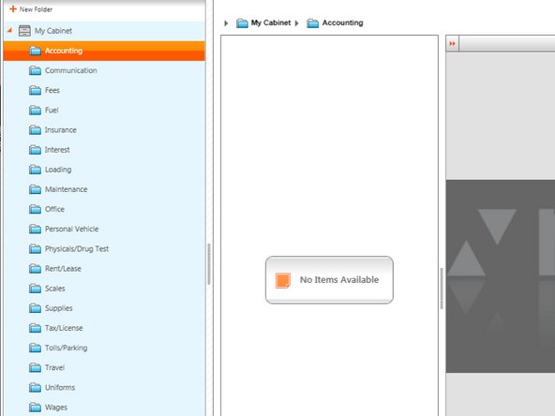Screen dimensions: 555x416
Task: Click the My Cabinet file cabinet icon
Action: click(24, 31)
